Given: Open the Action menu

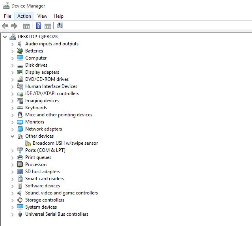Looking at the screenshot, I should click(x=24, y=16).
